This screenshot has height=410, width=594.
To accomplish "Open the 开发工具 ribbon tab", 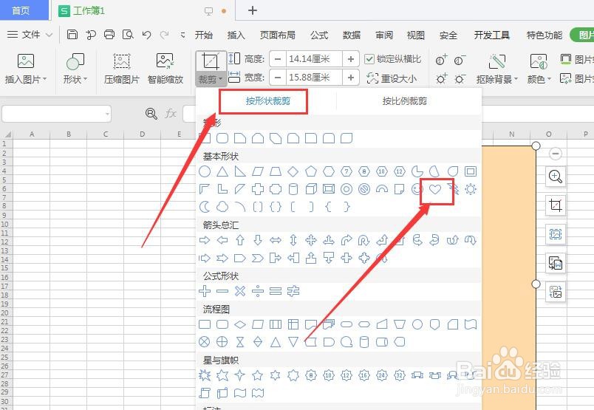I will coord(492,35).
